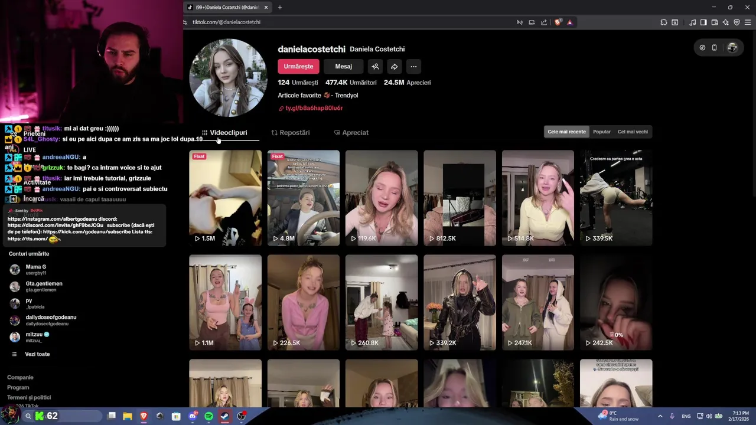Open the Mama G followed account
The height and width of the screenshot is (425, 756).
35,270
